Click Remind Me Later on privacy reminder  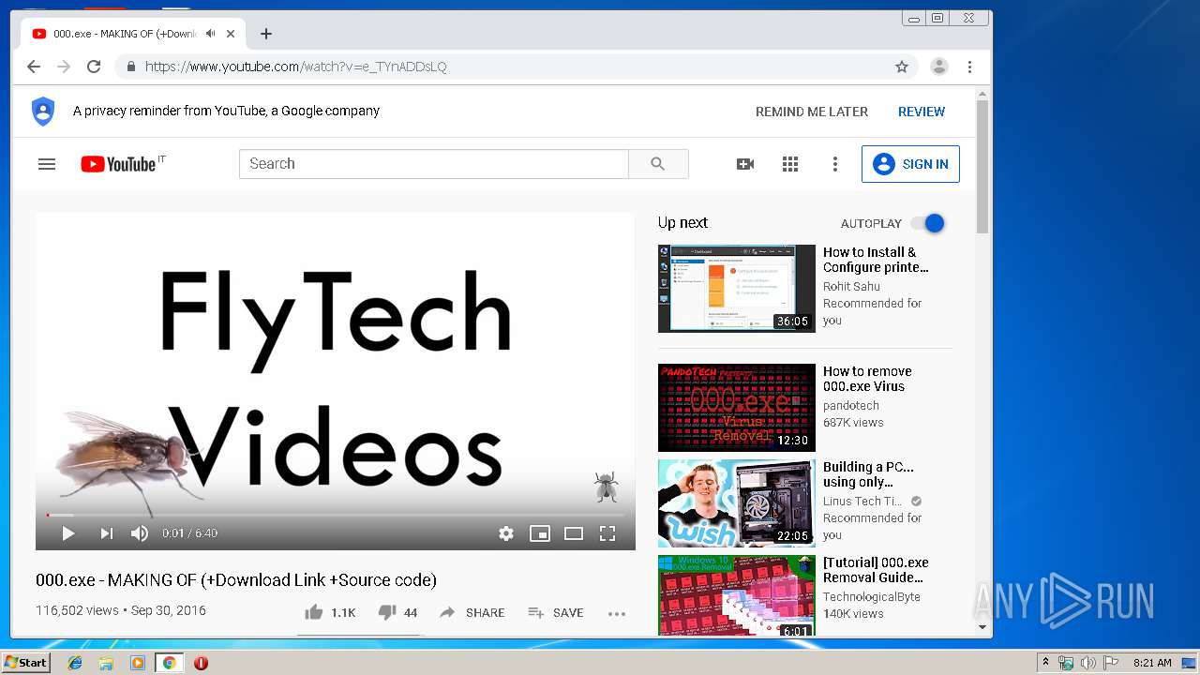(x=812, y=112)
